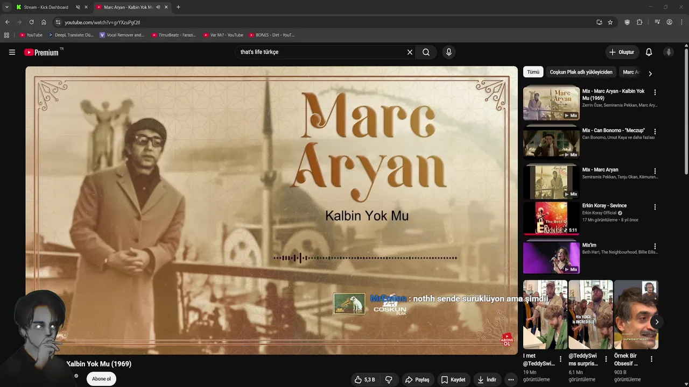Open the YouTube guide hamburger menu

click(12, 52)
